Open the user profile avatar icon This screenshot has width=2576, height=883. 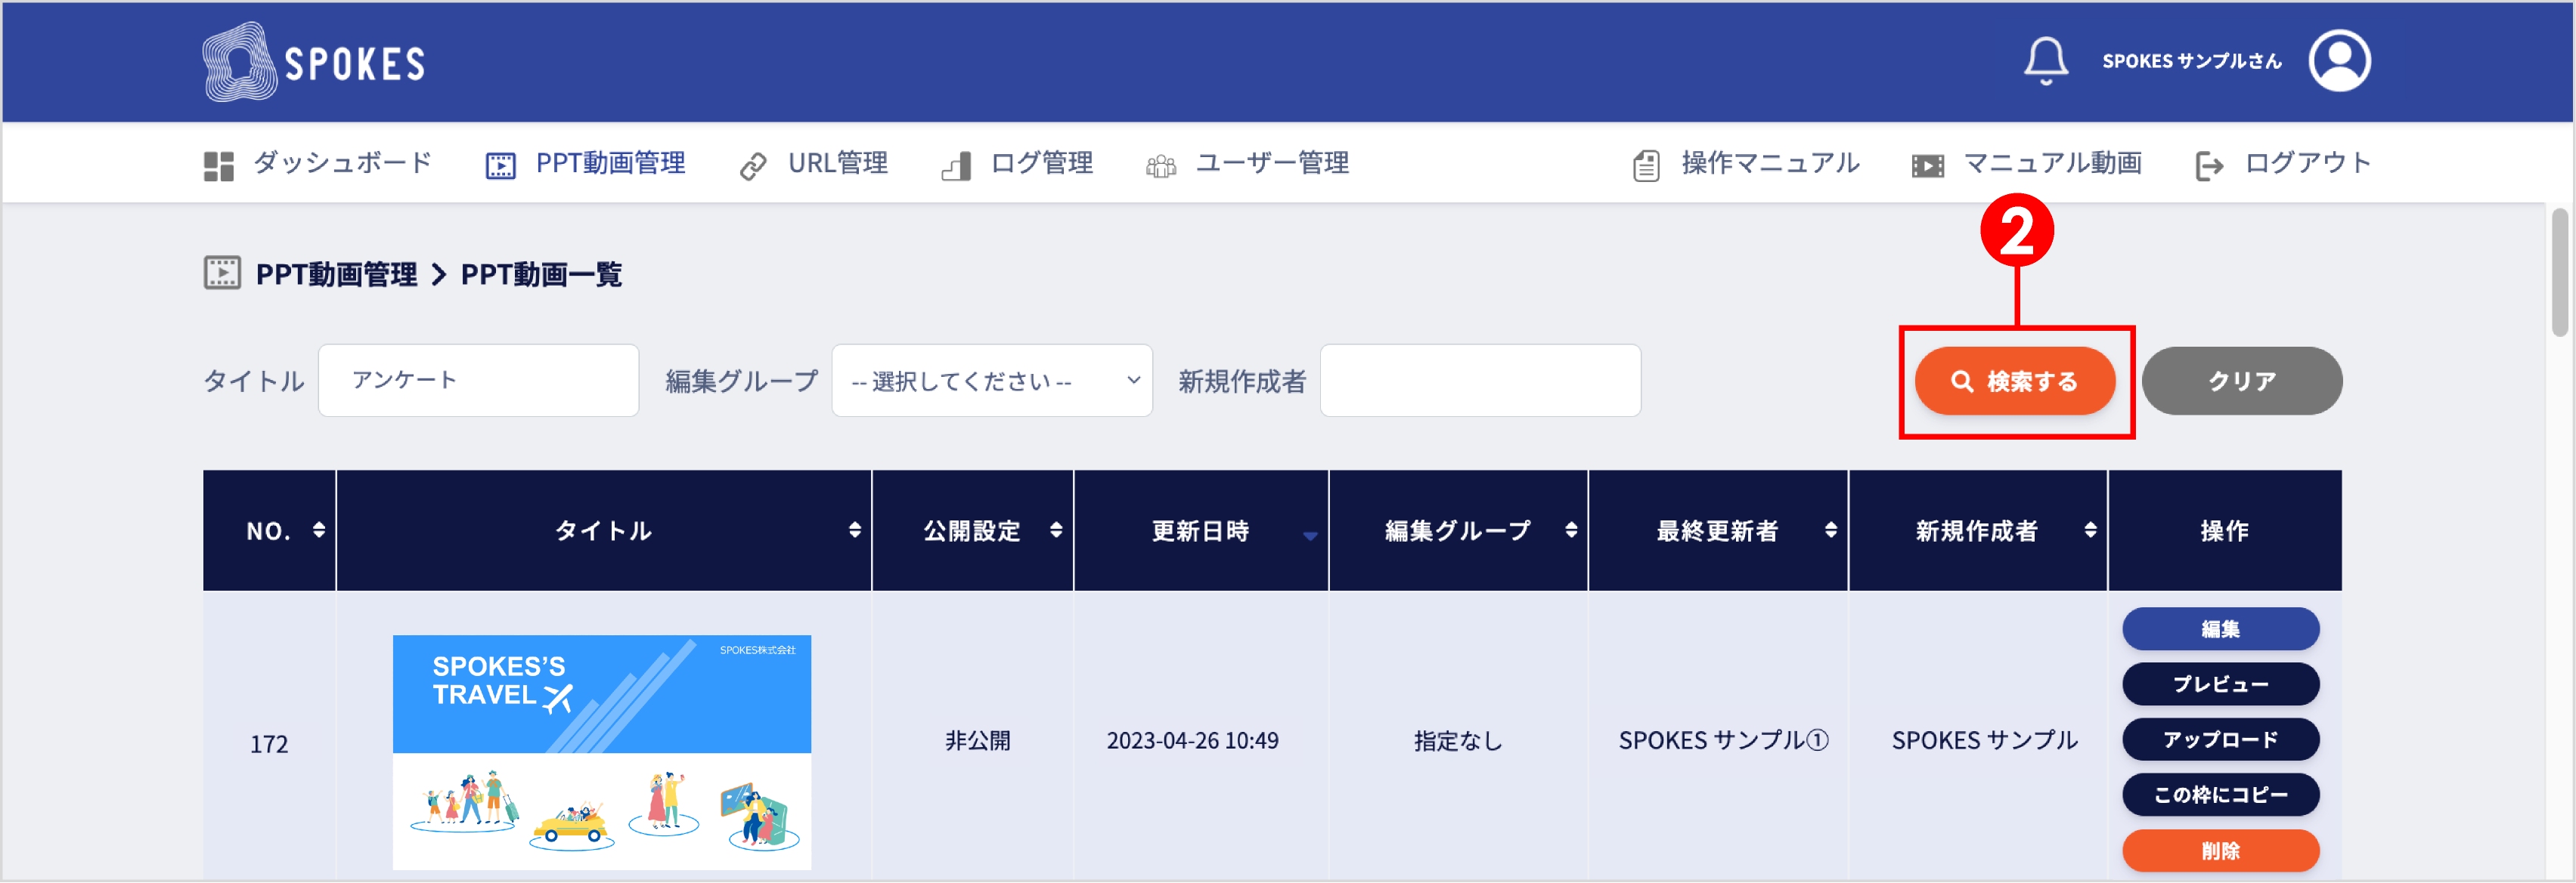(2340, 61)
